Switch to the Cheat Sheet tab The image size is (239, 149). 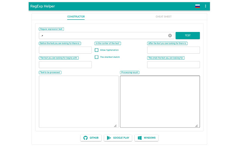[x=164, y=17]
